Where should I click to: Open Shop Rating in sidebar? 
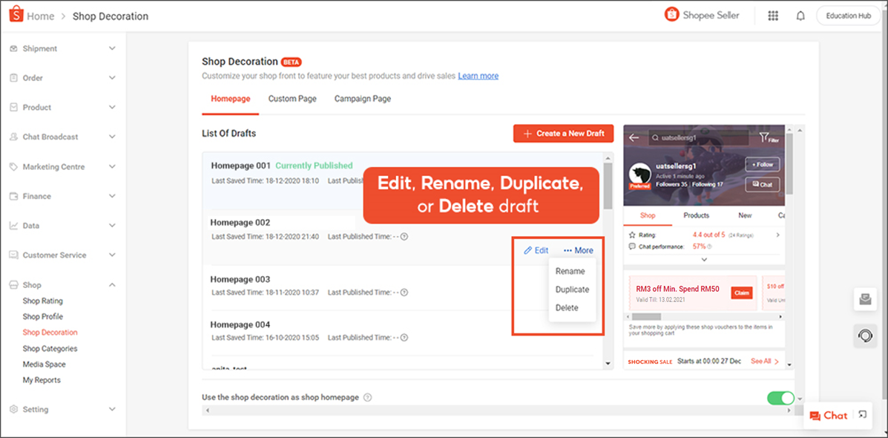tap(42, 301)
